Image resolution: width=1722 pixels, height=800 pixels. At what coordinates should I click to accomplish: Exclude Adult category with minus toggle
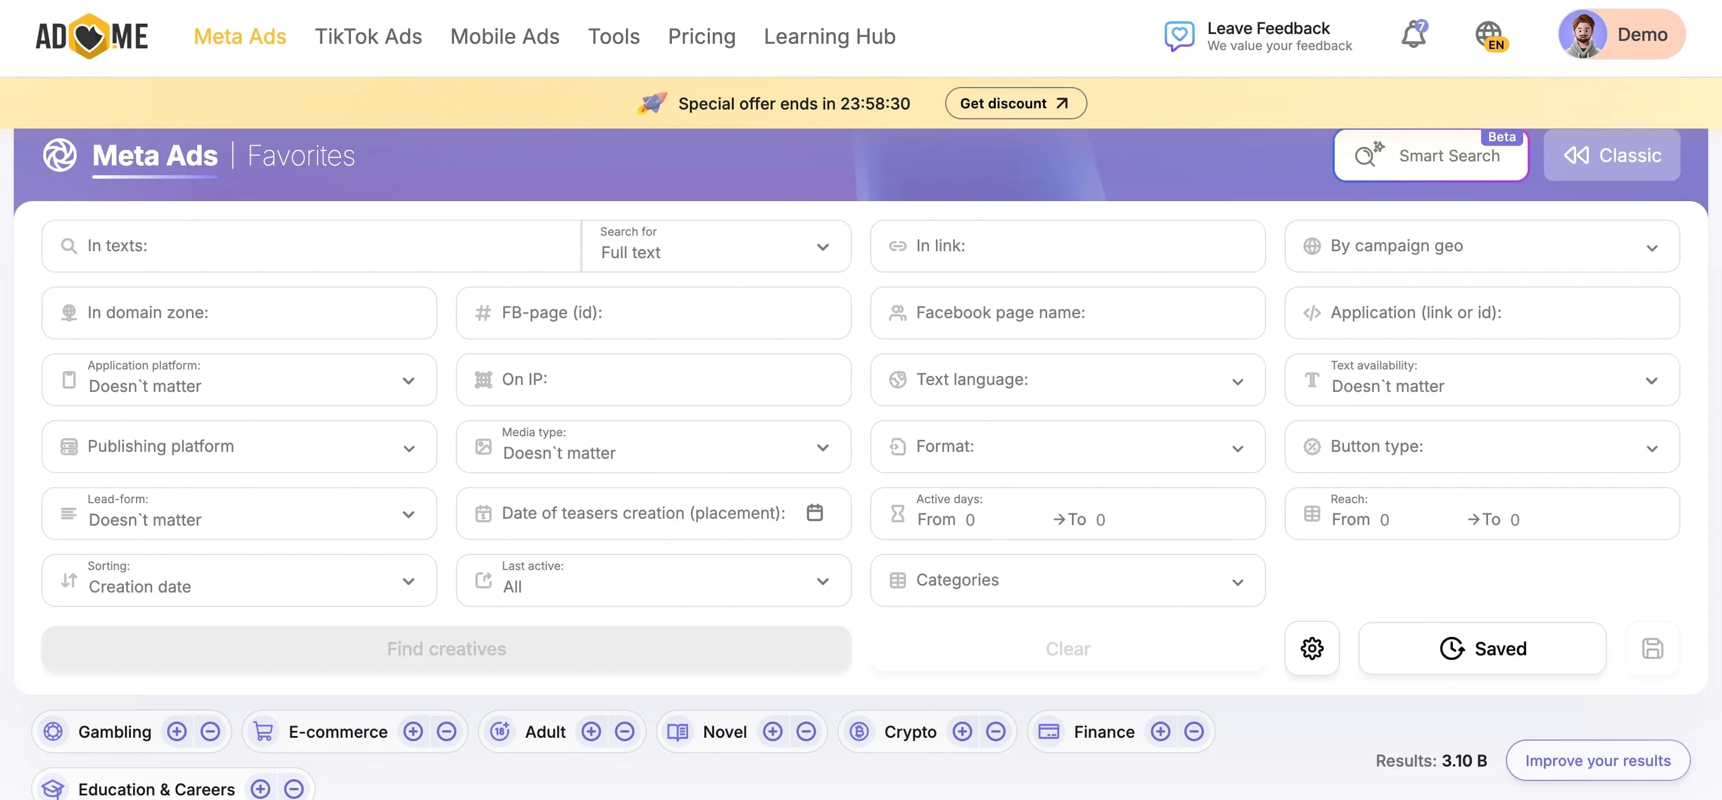coord(624,731)
